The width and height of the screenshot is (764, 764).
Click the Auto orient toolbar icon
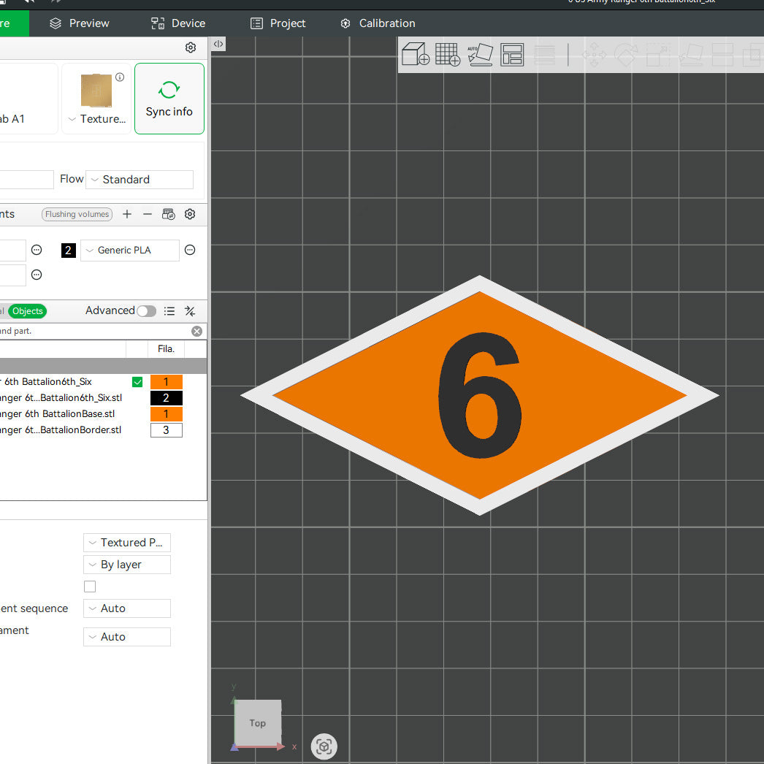tap(480, 55)
